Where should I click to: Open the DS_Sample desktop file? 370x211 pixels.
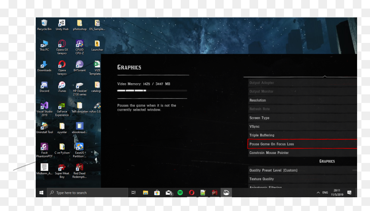[97, 25]
